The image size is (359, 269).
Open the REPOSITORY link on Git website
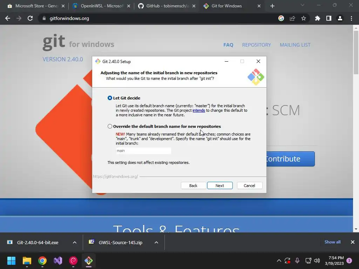pos(256,45)
